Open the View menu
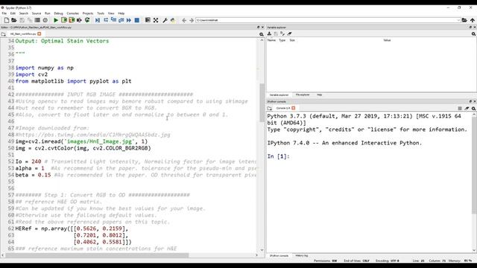This screenshot has height=268, width=477. click(x=111, y=13)
